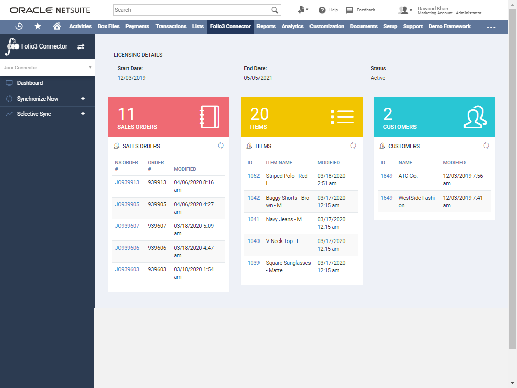Click the Selective Sync chart icon
This screenshot has width=517, height=388.
pyautogui.click(x=9, y=114)
